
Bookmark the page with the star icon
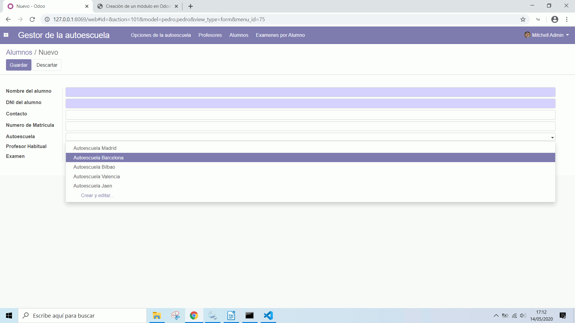[x=523, y=19]
